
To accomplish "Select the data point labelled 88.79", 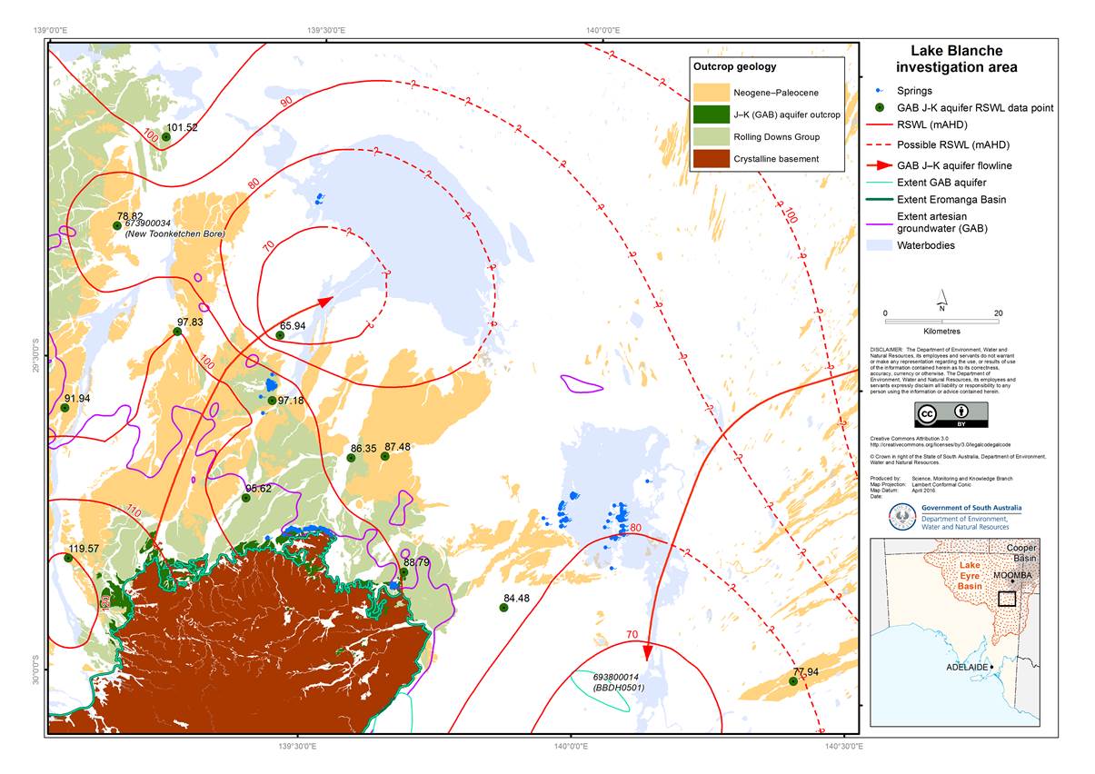I will [403, 572].
